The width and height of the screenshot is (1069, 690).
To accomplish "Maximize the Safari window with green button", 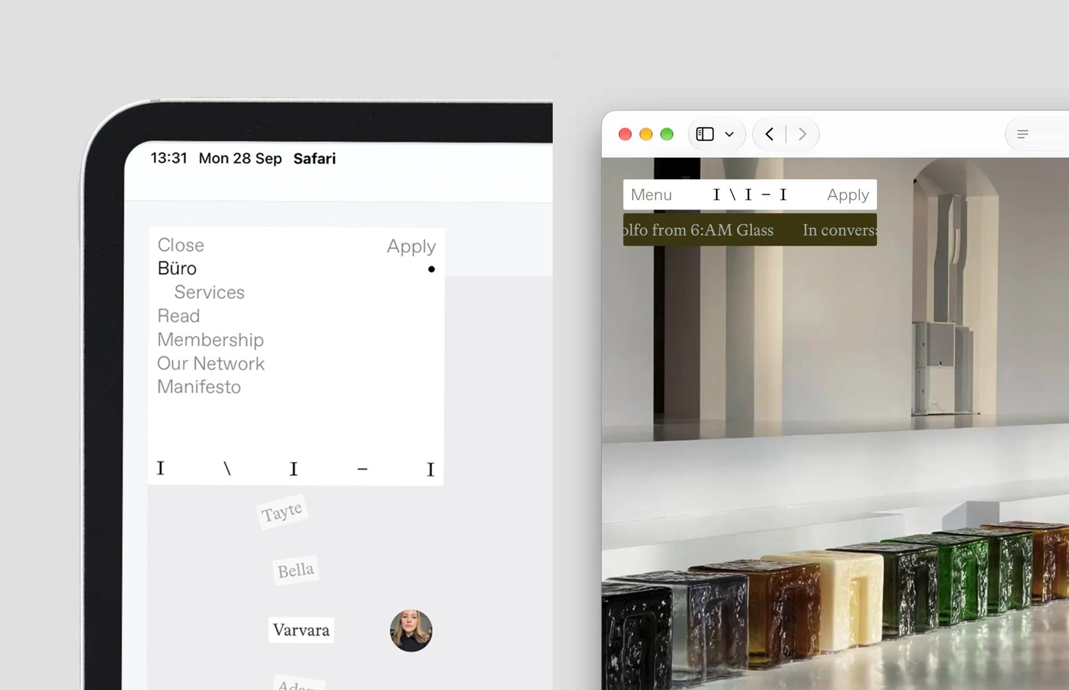I will [x=667, y=134].
